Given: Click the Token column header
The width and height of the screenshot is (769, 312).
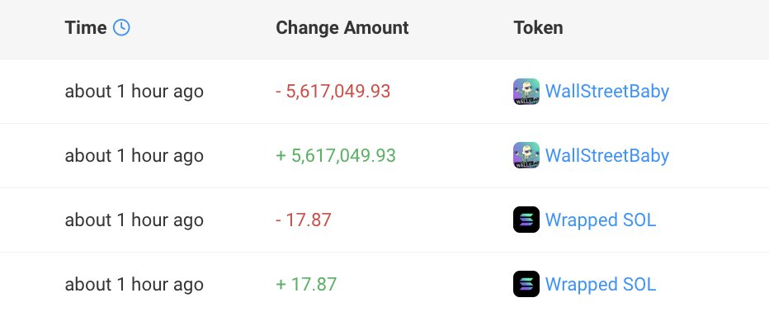Looking at the screenshot, I should 538,27.
